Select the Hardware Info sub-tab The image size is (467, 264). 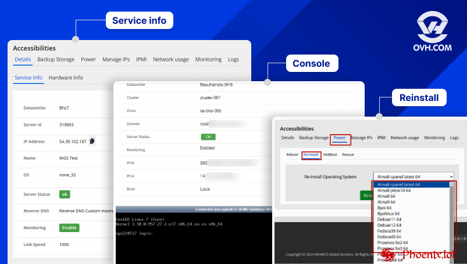(x=66, y=78)
